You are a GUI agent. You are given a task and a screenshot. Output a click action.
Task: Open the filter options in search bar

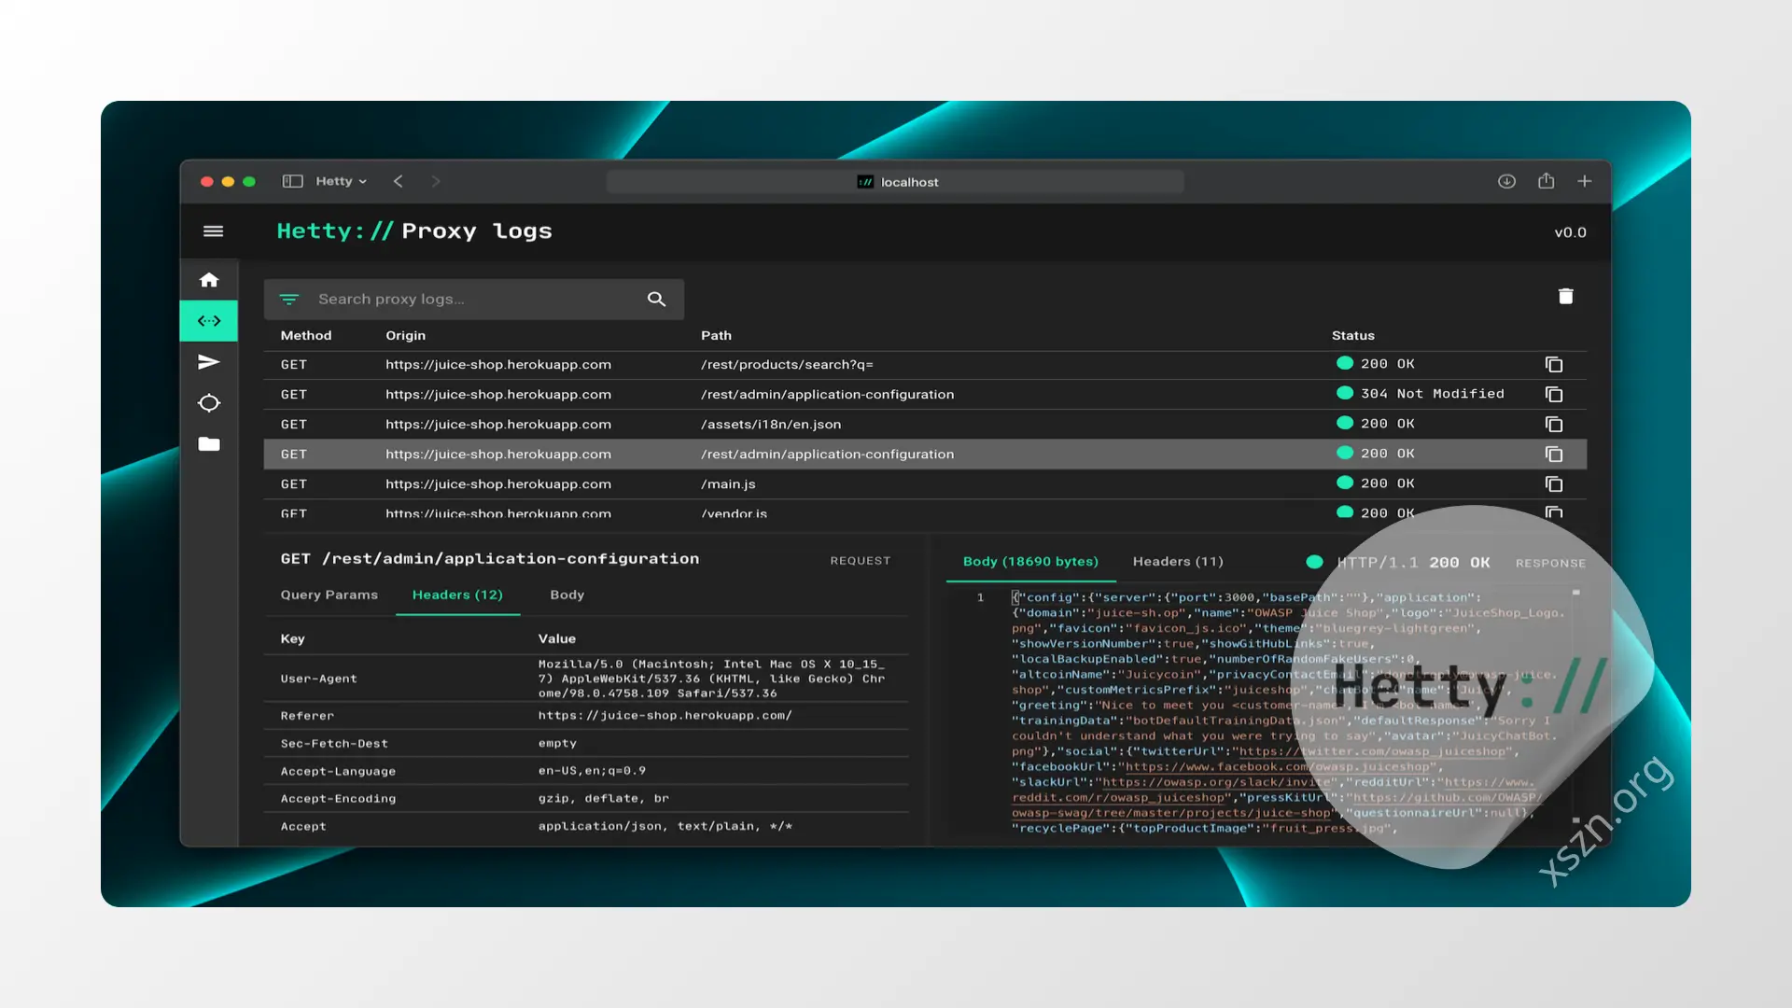click(x=289, y=300)
